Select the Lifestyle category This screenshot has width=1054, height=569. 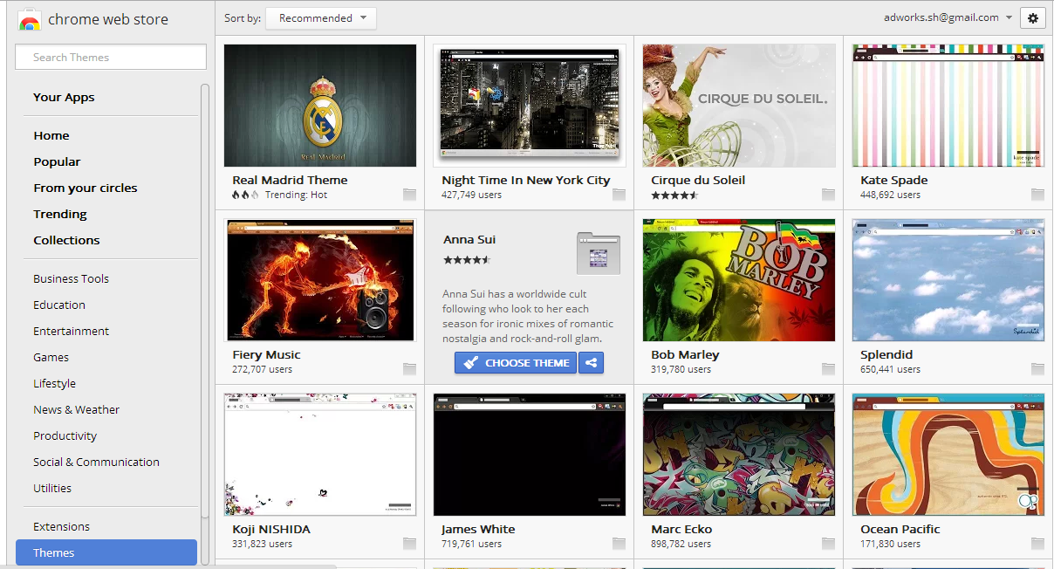[x=55, y=384]
